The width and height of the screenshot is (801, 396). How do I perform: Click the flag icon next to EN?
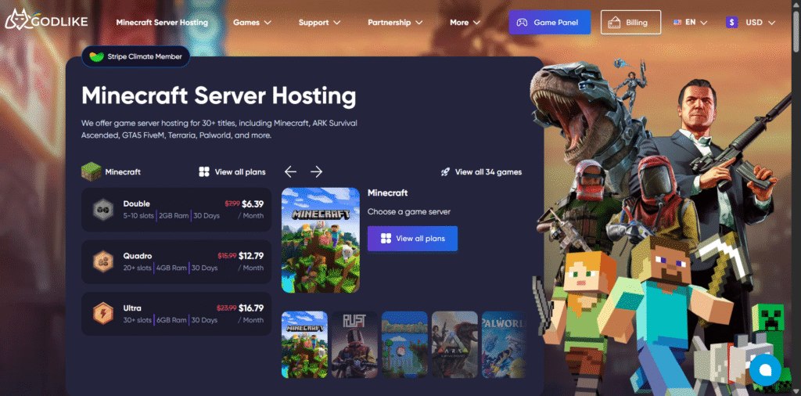tap(677, 23)
